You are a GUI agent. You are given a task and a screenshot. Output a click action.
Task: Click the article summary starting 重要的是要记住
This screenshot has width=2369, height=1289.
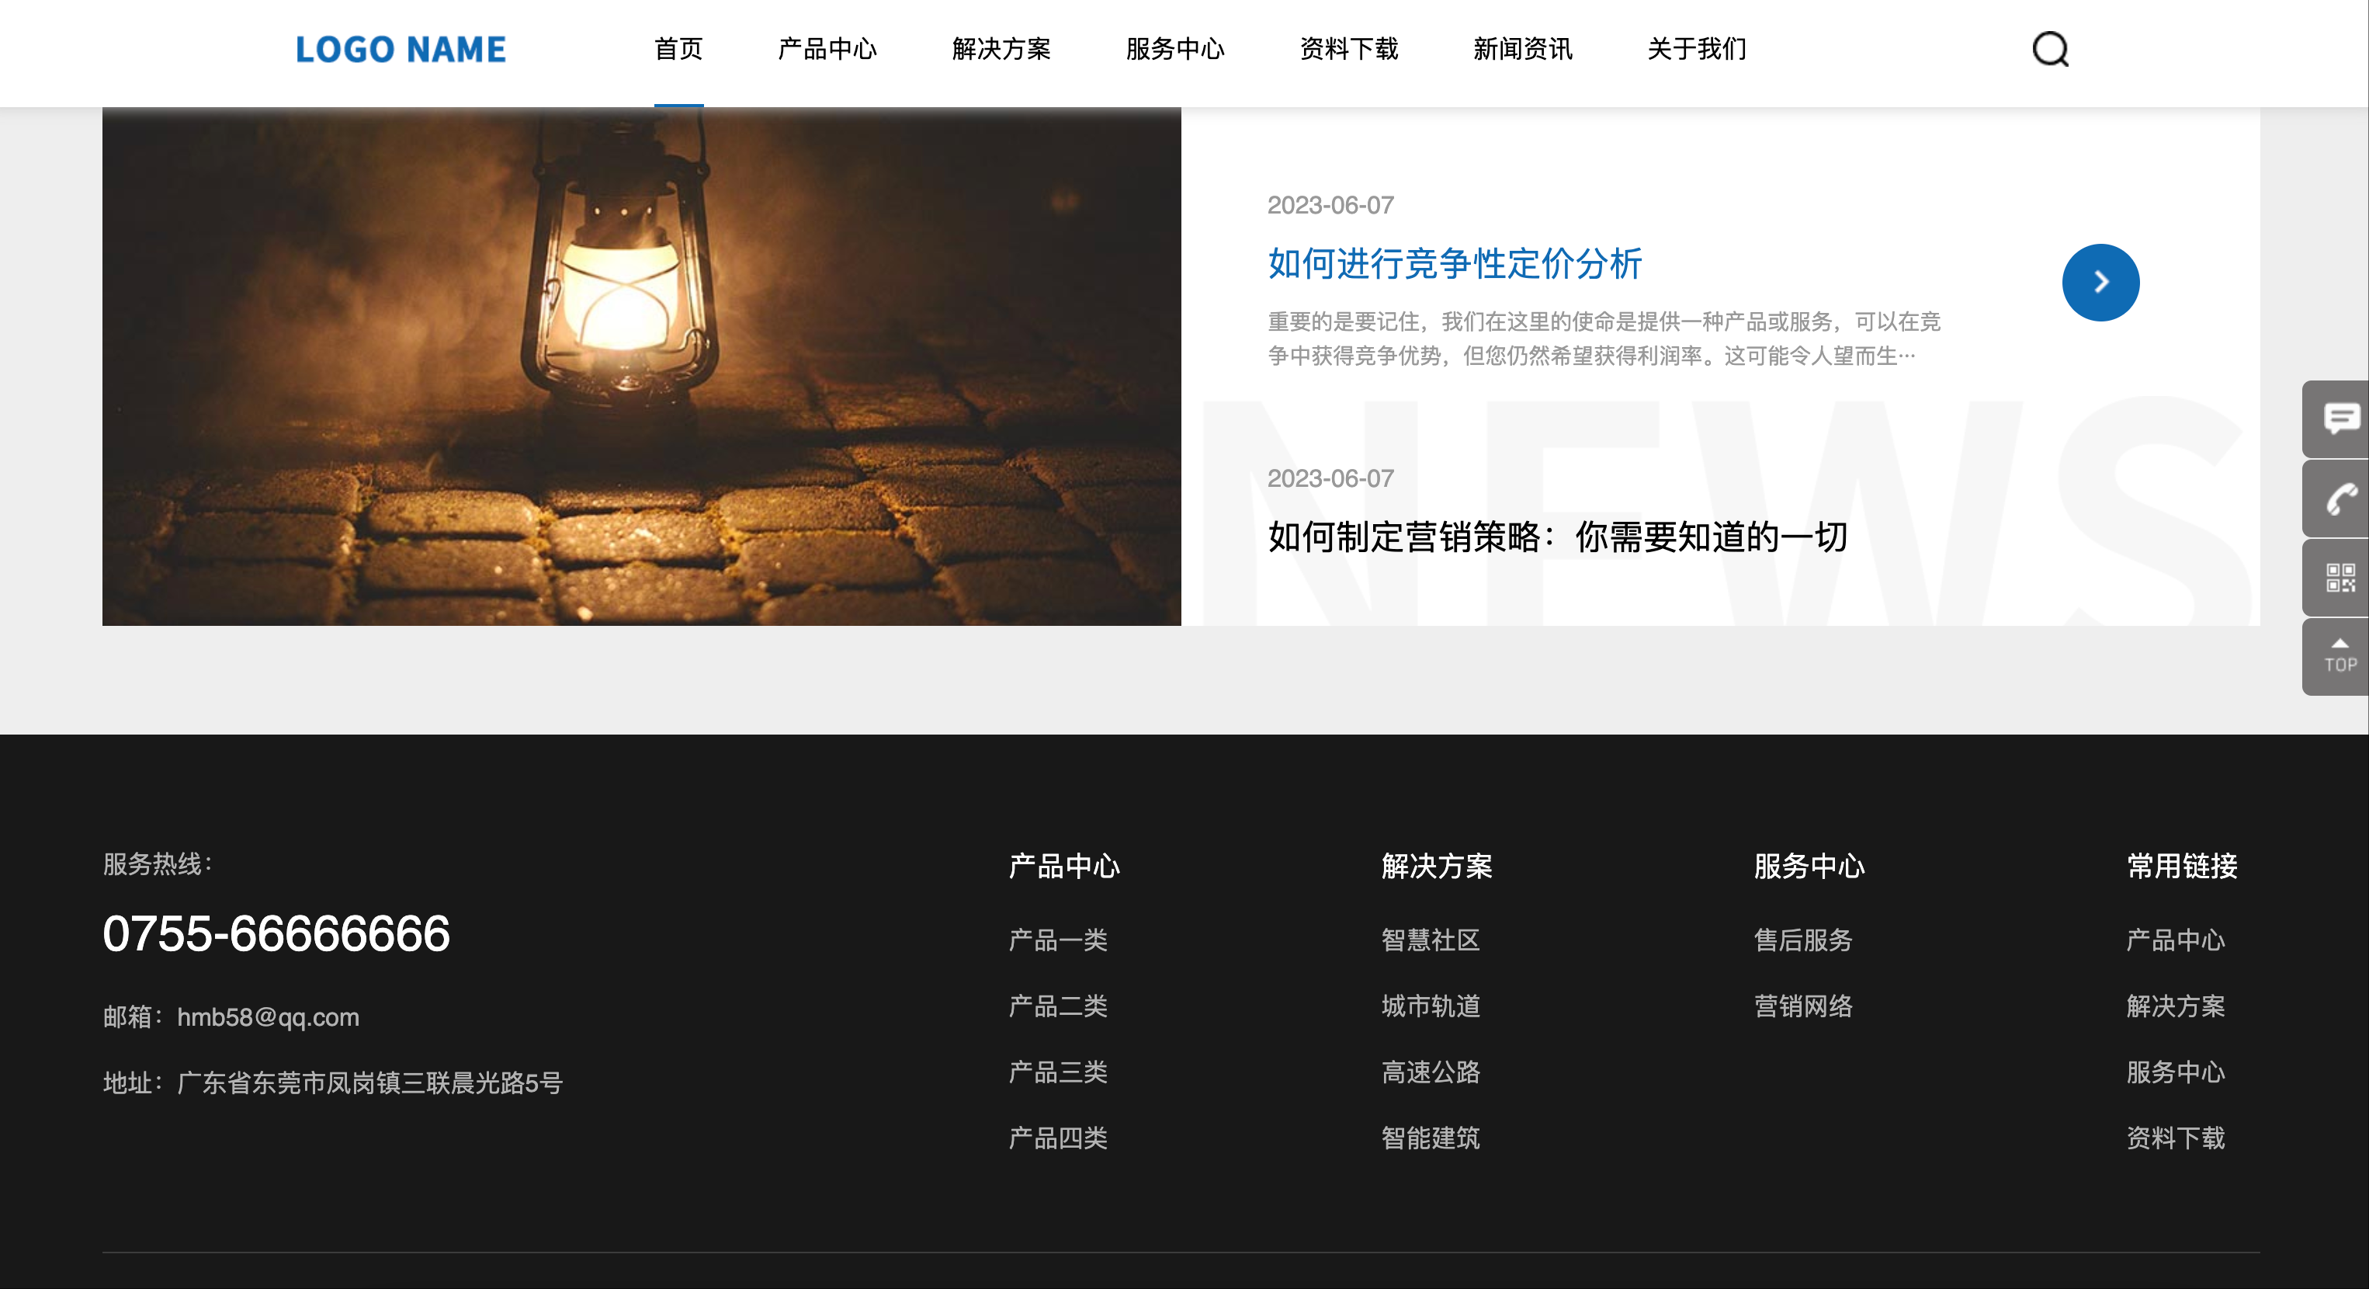(1604, 339)
